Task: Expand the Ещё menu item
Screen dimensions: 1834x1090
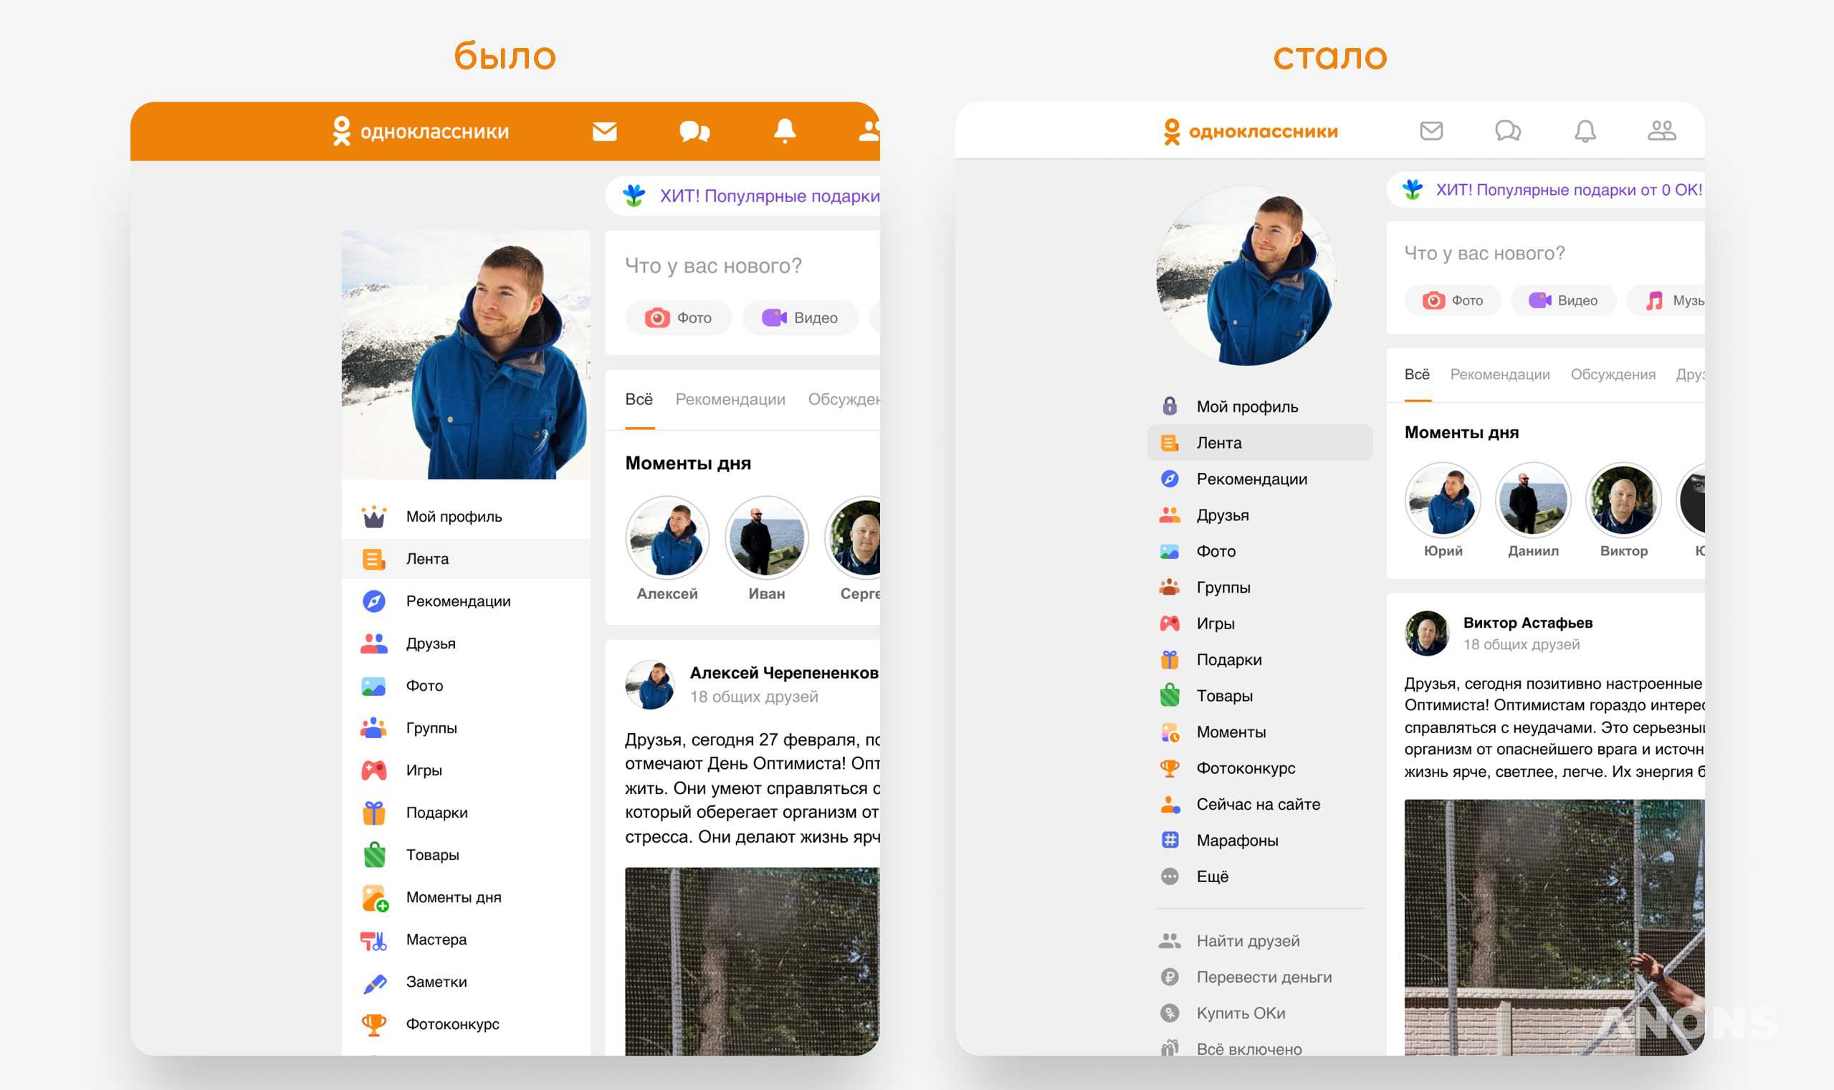Action: pos(1212,876)
